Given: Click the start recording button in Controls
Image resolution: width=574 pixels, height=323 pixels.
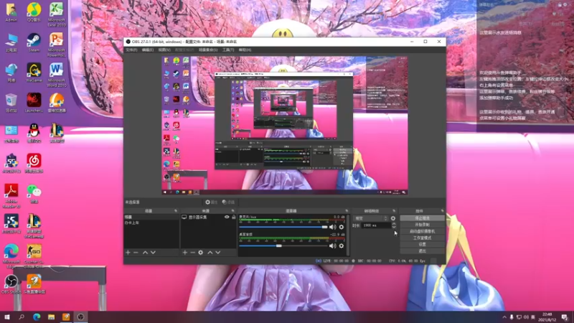Looking at the screenshot, I should pyautogui.click(x=422, y=225).
